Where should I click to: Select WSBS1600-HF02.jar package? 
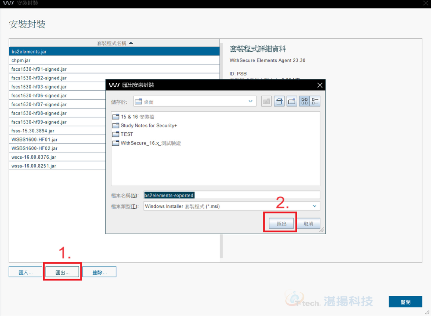[57, 148]
